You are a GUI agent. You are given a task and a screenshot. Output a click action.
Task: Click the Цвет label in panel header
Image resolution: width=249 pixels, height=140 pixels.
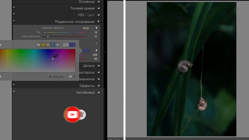tap(91, 15)
